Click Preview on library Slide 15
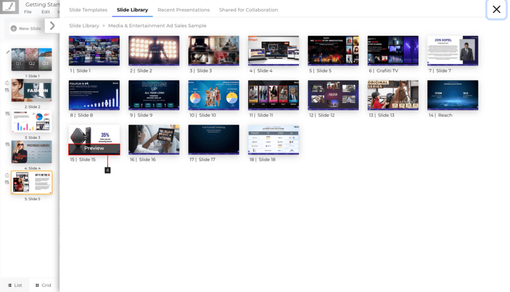 tap(94, 148)
